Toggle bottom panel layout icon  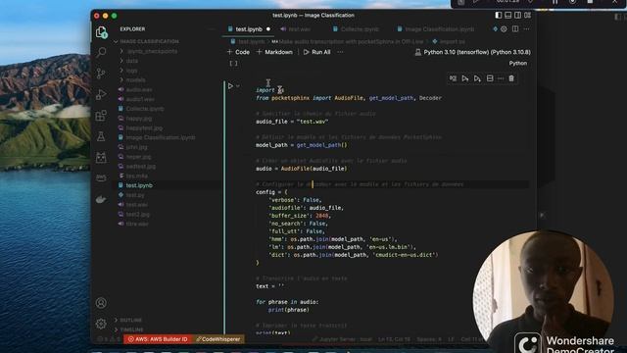(x=507, y=16)
